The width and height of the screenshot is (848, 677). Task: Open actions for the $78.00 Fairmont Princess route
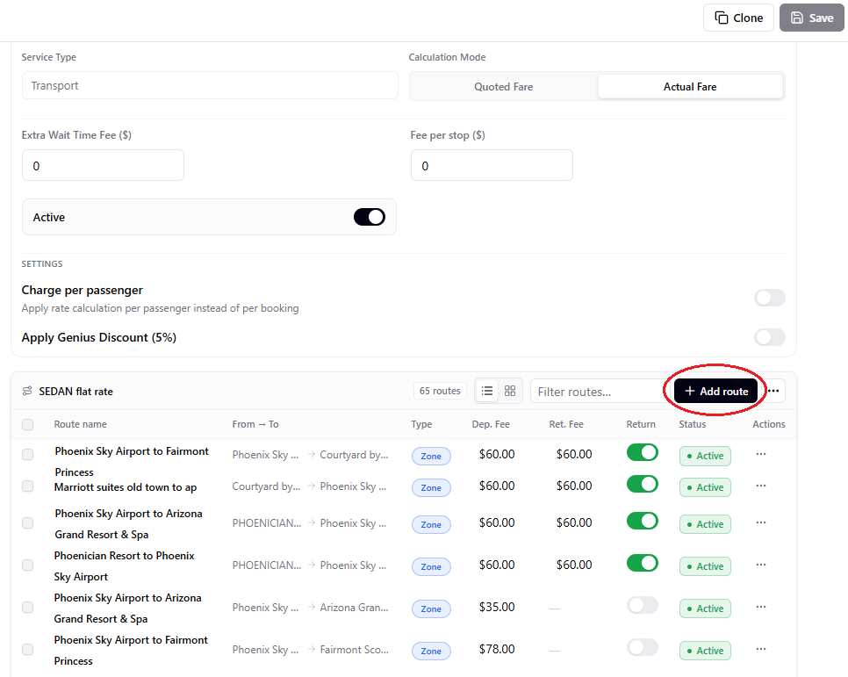coord(761,650)
